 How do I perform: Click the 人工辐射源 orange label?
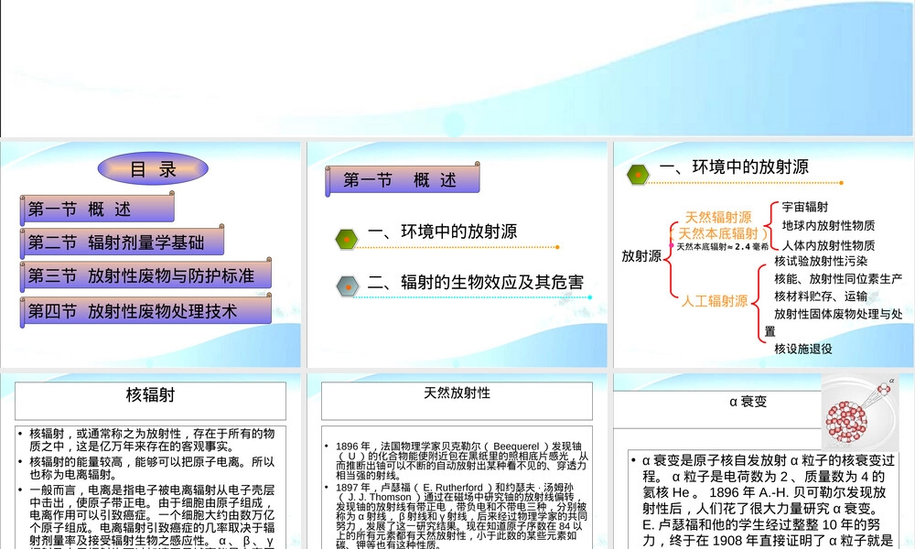(715, 301)
